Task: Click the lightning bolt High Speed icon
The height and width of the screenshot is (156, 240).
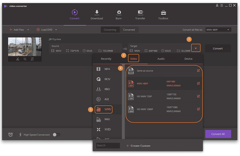Action: click(x=20, y=135)
